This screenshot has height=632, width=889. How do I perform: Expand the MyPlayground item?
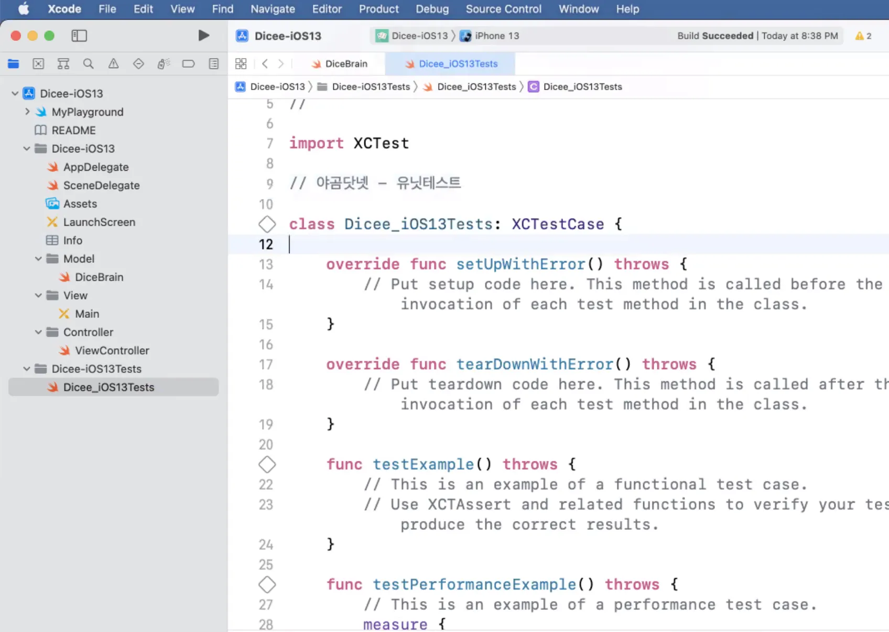click(27, 112)
